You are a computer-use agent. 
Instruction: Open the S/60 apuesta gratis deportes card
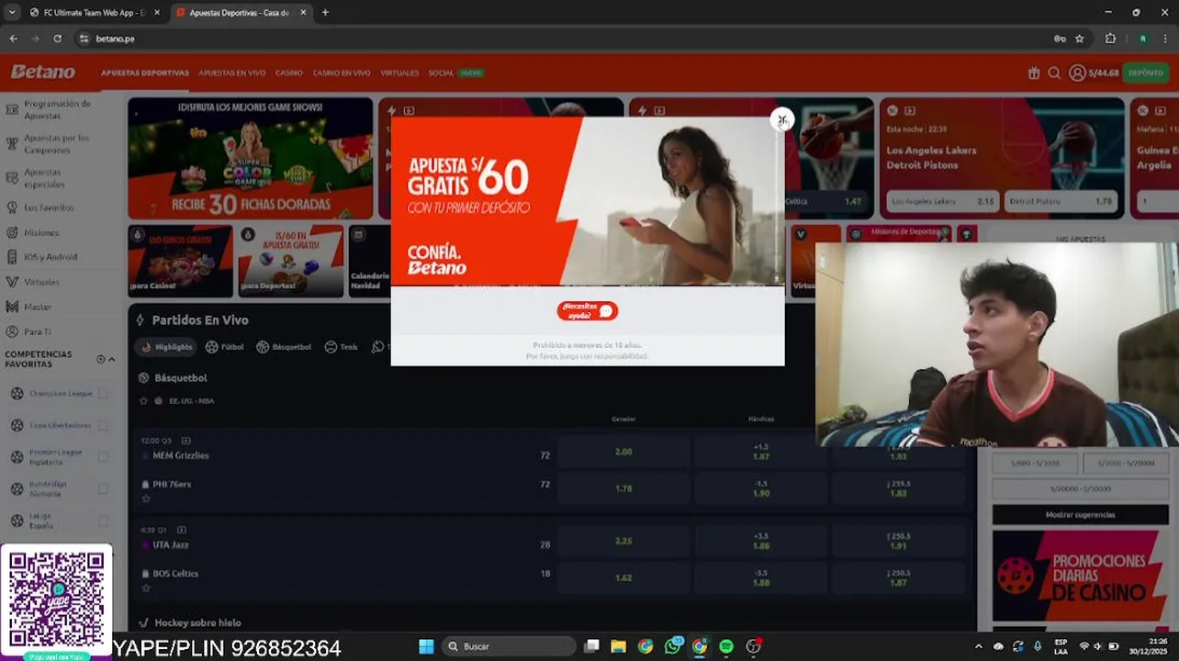pos(290,262)
